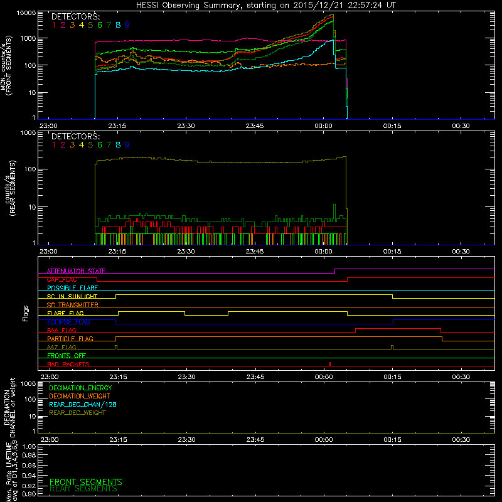This screenshot has height=502, width=502.
Task: Click the REAR_DEC_CHAN/128 legend entry
Action: click(83, 404)
